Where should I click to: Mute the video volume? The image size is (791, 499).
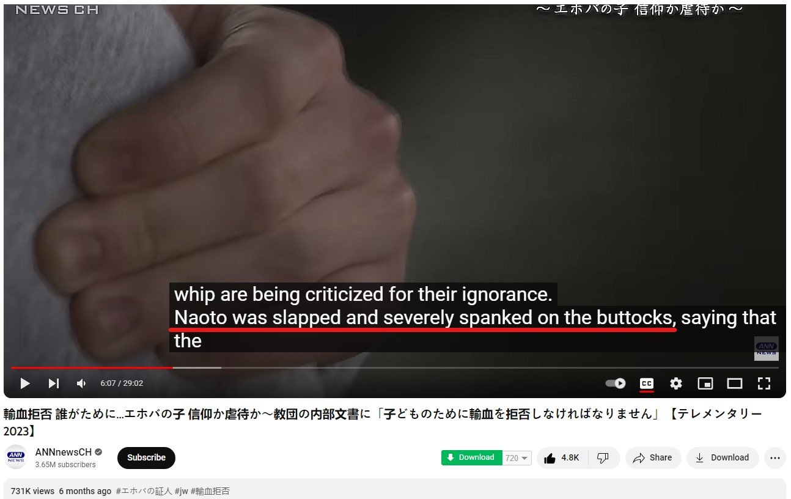pyautogui.click(x=81, y=383)
